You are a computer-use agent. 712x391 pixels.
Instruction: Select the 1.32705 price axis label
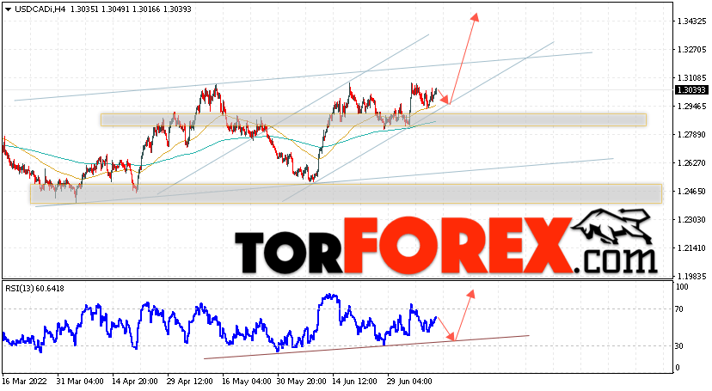(x=691, y=50)
